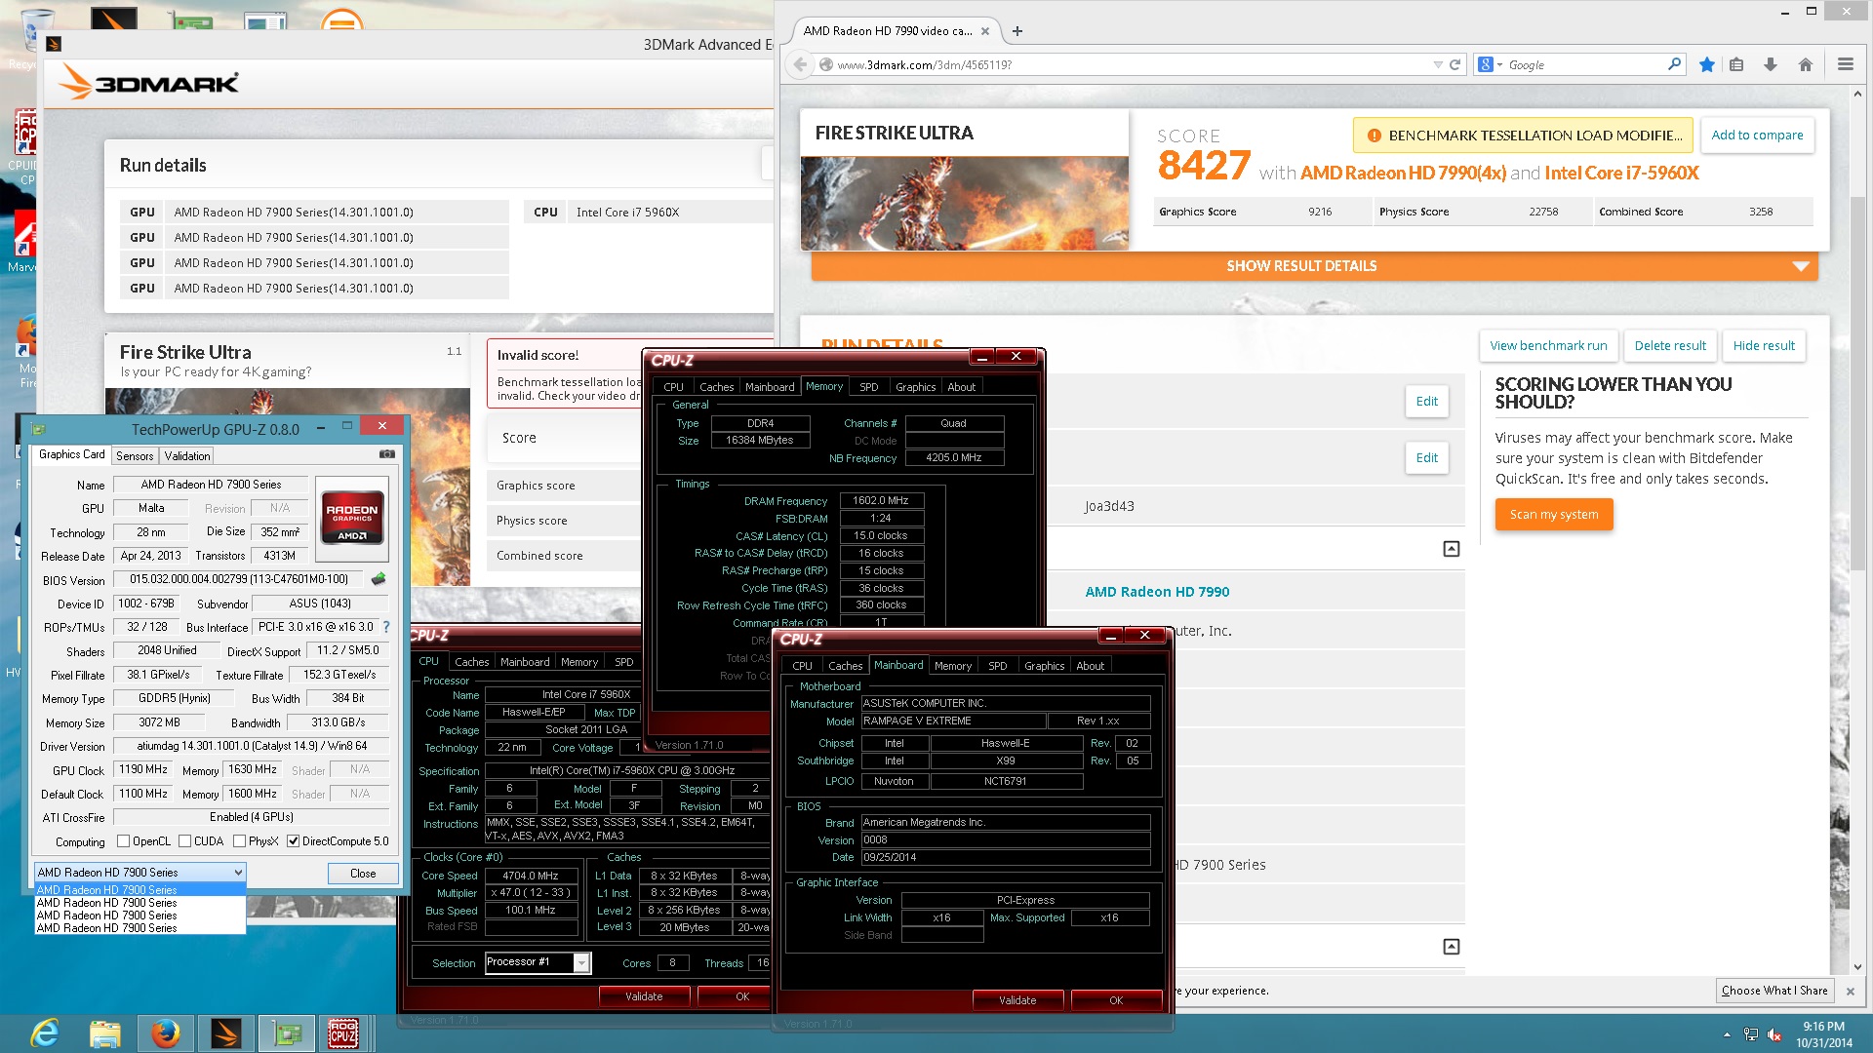1873x1053 pixels.
Task: Click the GPU-Z screenshot camera icon
Action: tap(387, 454)
